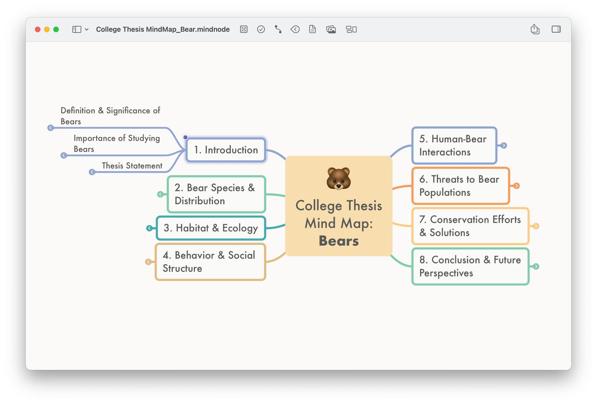This screenshot has width=597, height=404.
Task: Collapse the Threats to Bear Populations branch
Action: (x=517, y=186)
